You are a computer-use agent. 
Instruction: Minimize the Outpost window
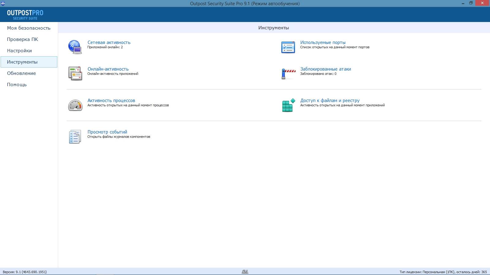click(x=463, y=3)
